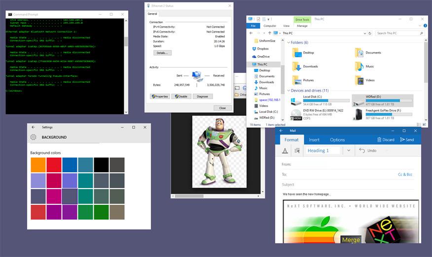Switch to the Options tab in Mail
The image size is (432, 257).
(337, 140)
